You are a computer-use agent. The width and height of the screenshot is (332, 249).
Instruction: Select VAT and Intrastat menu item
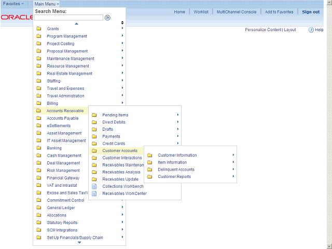(x=62, y=185)
